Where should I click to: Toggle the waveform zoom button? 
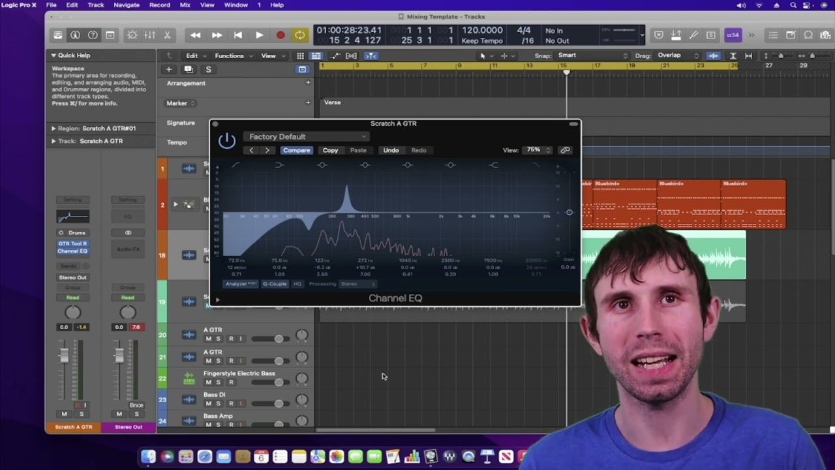click(713, 56)
